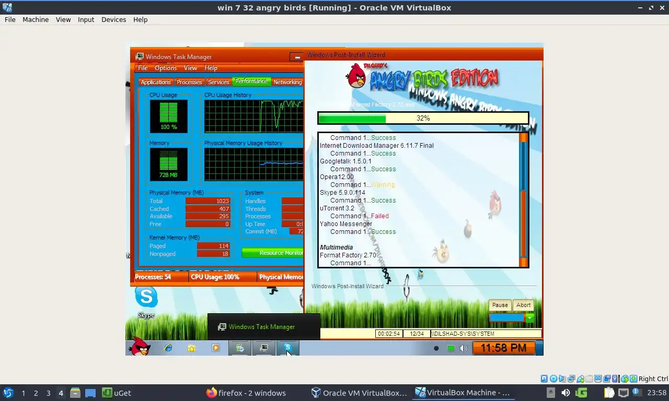669x401 pixels.
Task: Click the Skype button in guest taskbar
Action: point(287,348)
